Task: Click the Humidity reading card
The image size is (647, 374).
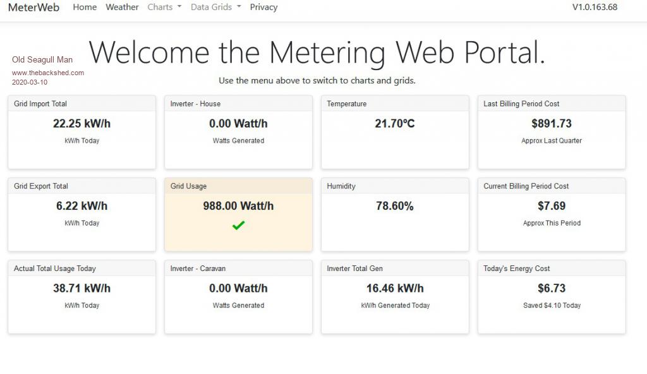Action: 395,214
